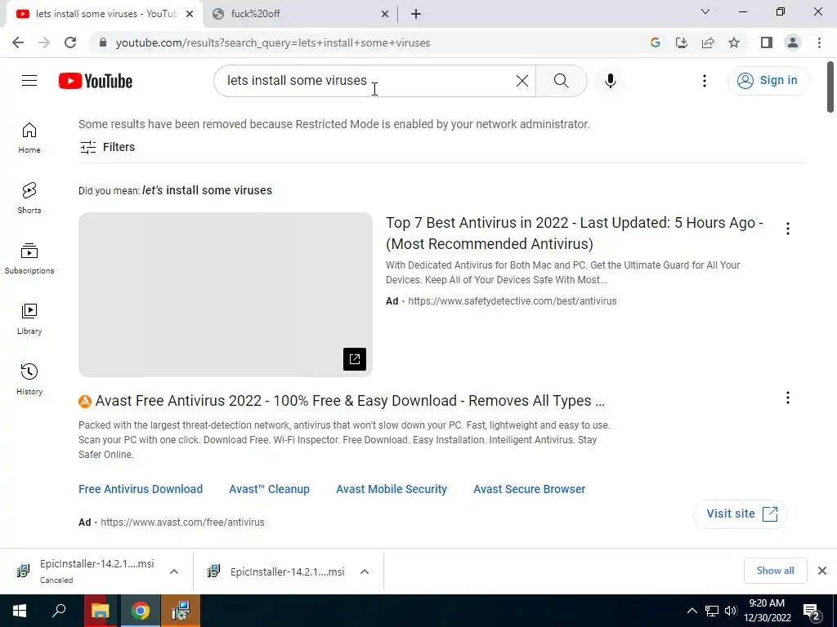Click the Visit site button
The image size is (837, 627).
[741, 514]
